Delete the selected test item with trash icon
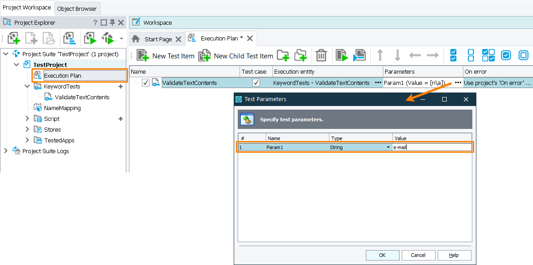533x265 pixels. pyautogui.click(x=321, y=55)
